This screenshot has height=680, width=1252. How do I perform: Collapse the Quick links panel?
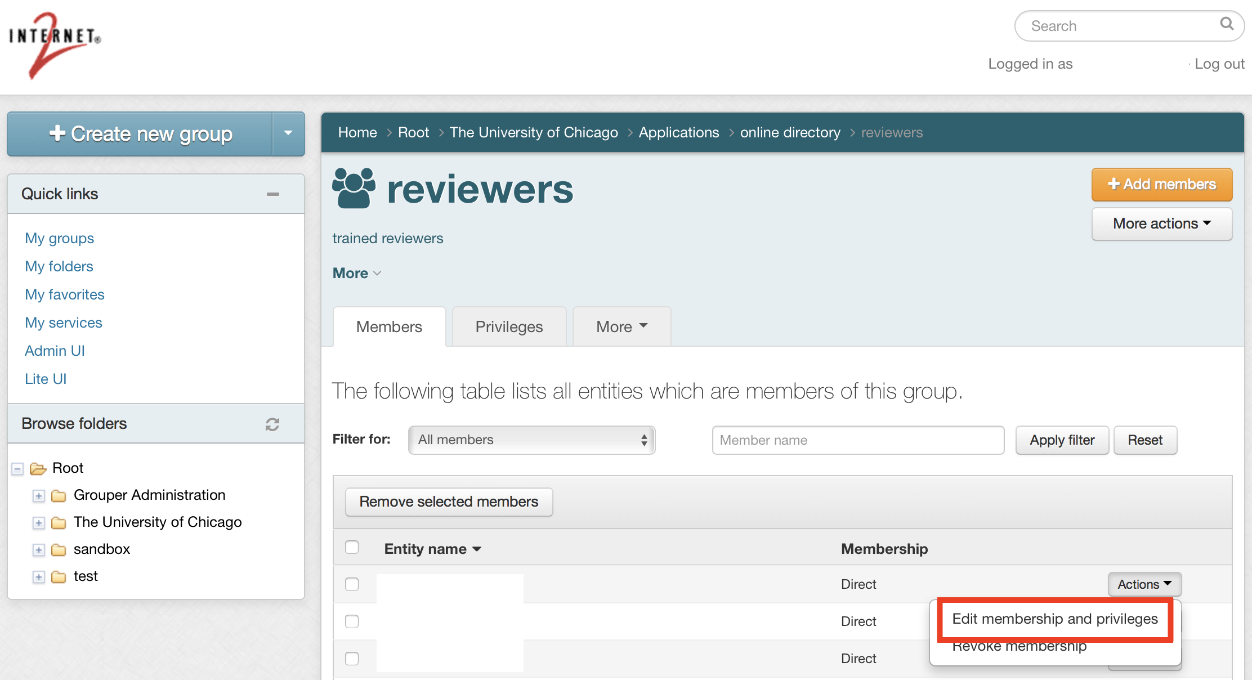coord(273,194)
